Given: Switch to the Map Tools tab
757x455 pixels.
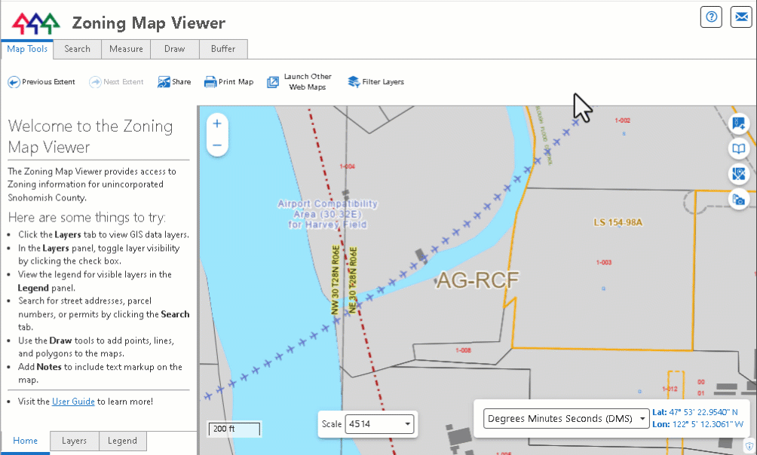Looking at the screenshot, I should coord(27,49).
